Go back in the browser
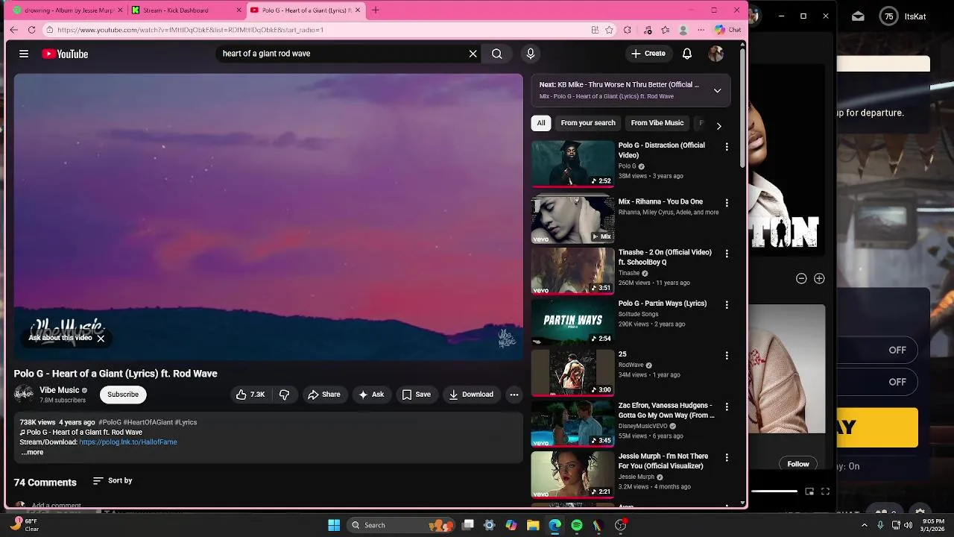The width and height of the screenshot is (954, 537). pyautogui.click(x=13, y=30)
